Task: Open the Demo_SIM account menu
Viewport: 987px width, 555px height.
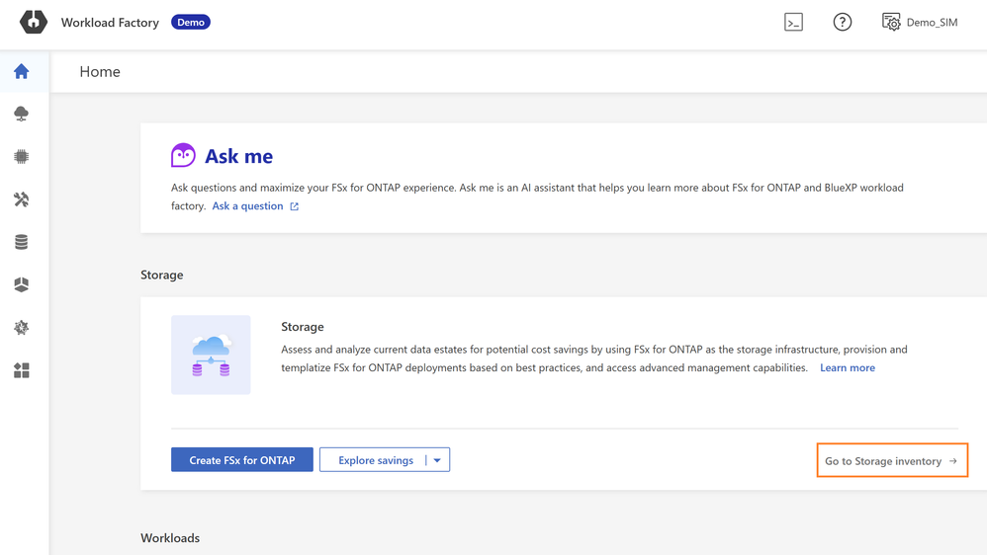Action: pos(920,22)
